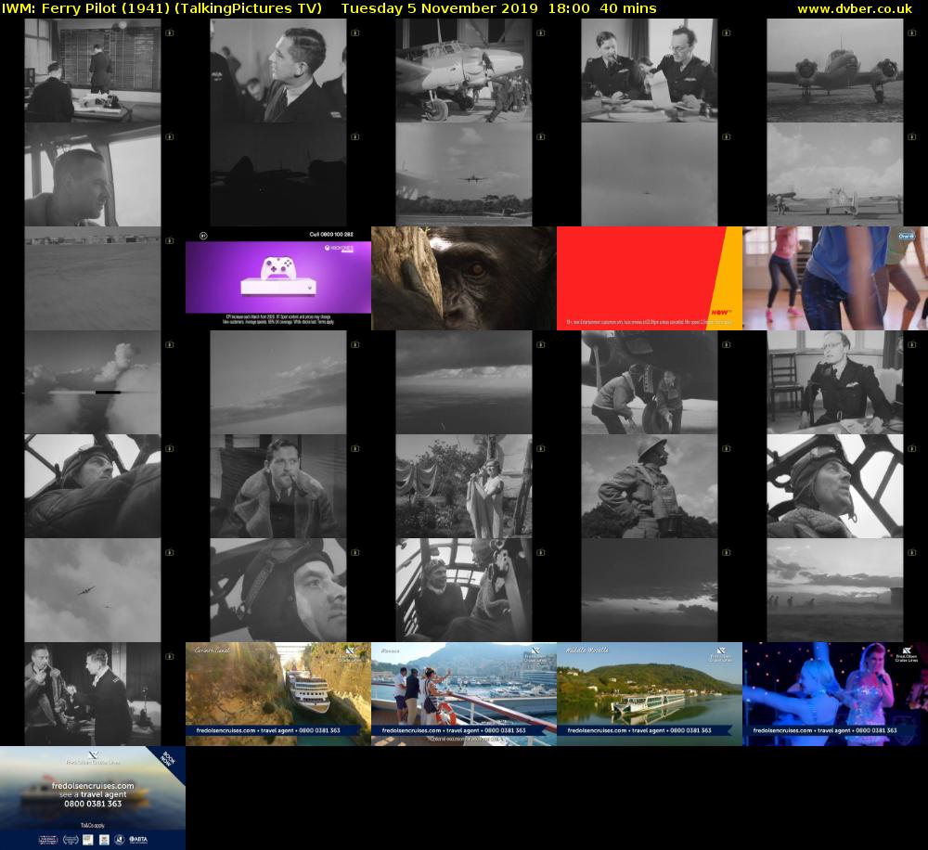Open thumbnail of aircraft landing over trees
The width and height of the screenshot is (928, 850).
click(463, 174)
